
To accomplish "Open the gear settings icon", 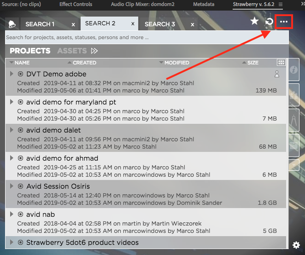I will point(296,245).
